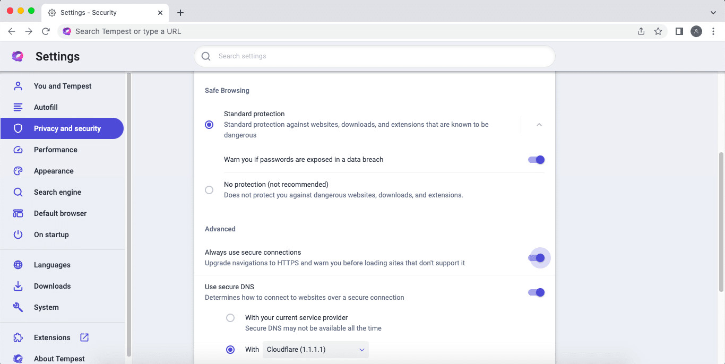Click the Search settings field
The height and width of the screenshot is (364, 725).
point(374,56)
